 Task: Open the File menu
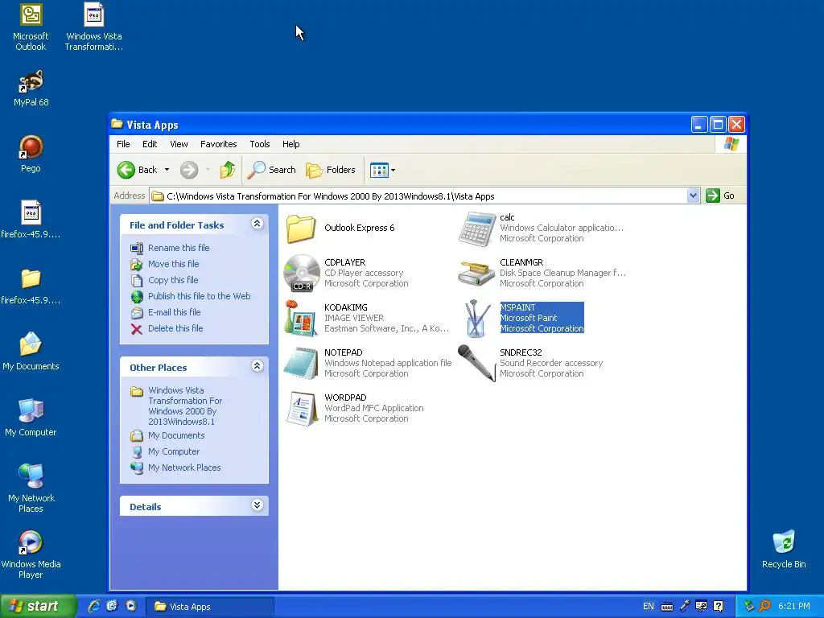(123, 144)
